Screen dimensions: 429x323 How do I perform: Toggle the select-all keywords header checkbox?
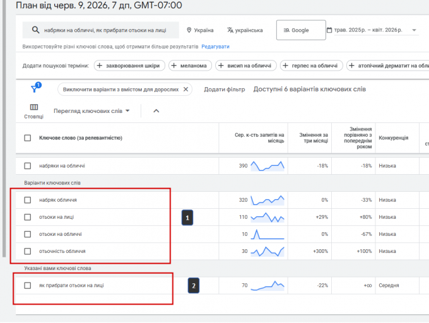pos(28,138)
